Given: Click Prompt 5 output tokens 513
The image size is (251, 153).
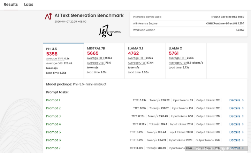Looking at the screenshot, I should [218, 132].
